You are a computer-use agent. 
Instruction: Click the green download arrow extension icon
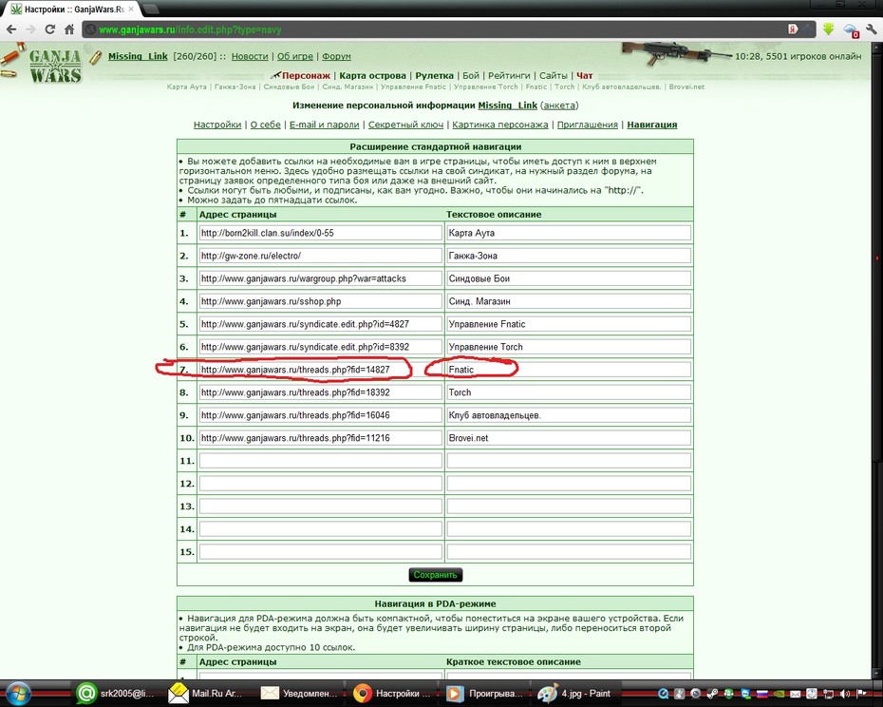point(828,29)
